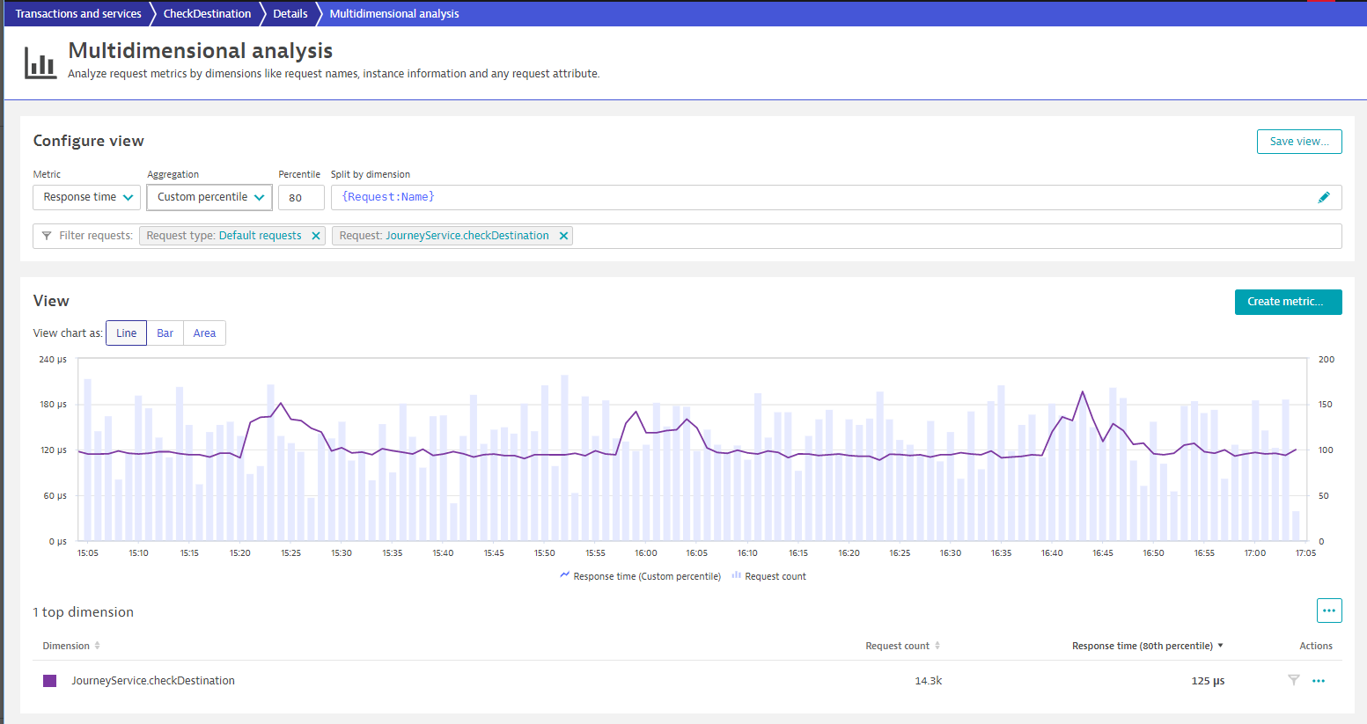Remove the Default requests filter chip
The image size is (1367, 724).
tap(316, 236)
